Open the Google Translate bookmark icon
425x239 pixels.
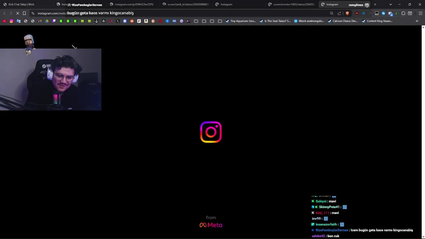tap(19, 21)
